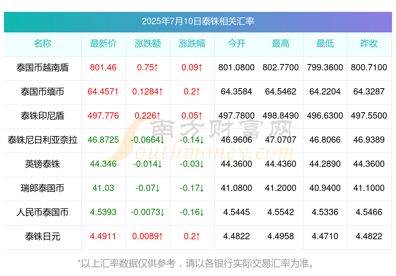
Task: Click the 涨跌额 column header
Action: tap(148, 43)
